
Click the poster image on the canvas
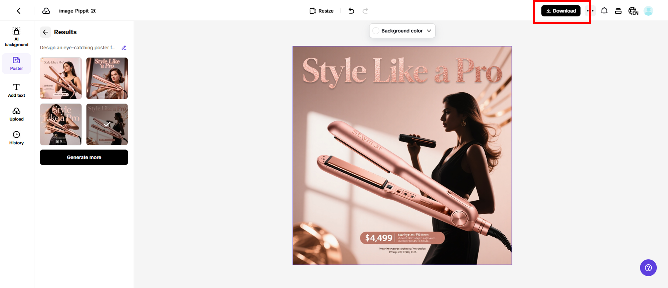click(x=402, y=156)
